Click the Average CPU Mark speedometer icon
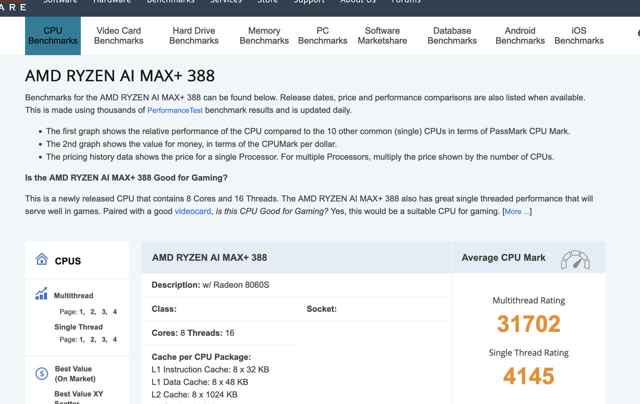 [575, 259]
